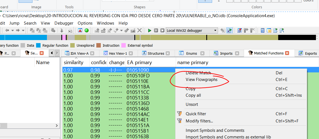Click the green circle status icon
The image size is (319, 139).
(x=87, y=30)
